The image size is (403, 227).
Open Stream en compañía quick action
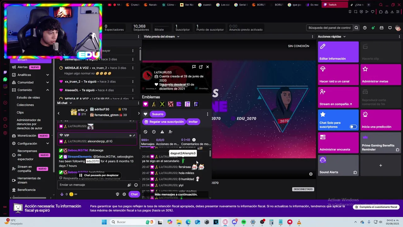tap(338, 97)
